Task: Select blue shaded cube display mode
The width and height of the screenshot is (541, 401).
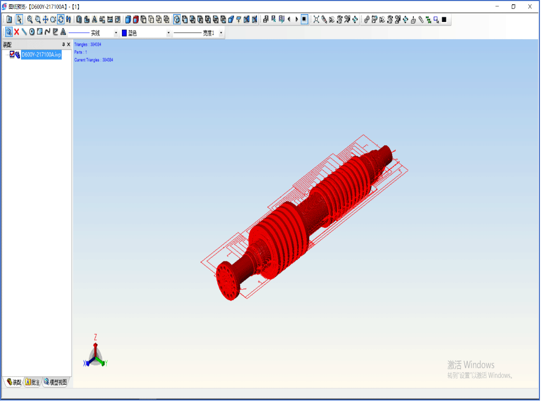Action: click(128, 20)
